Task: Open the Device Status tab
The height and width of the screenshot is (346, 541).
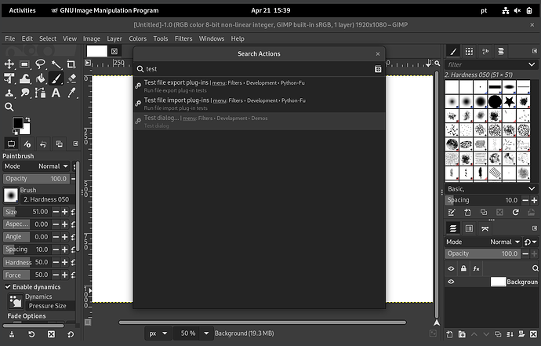Action: [27, 144]
